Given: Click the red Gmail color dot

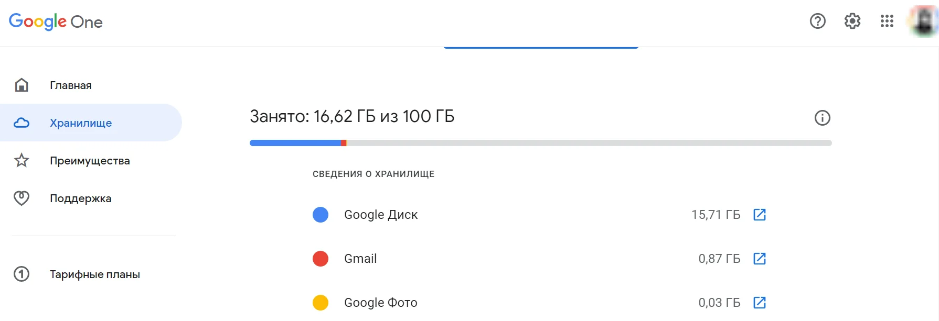Looking at the screenshot, I should [321, 259].
